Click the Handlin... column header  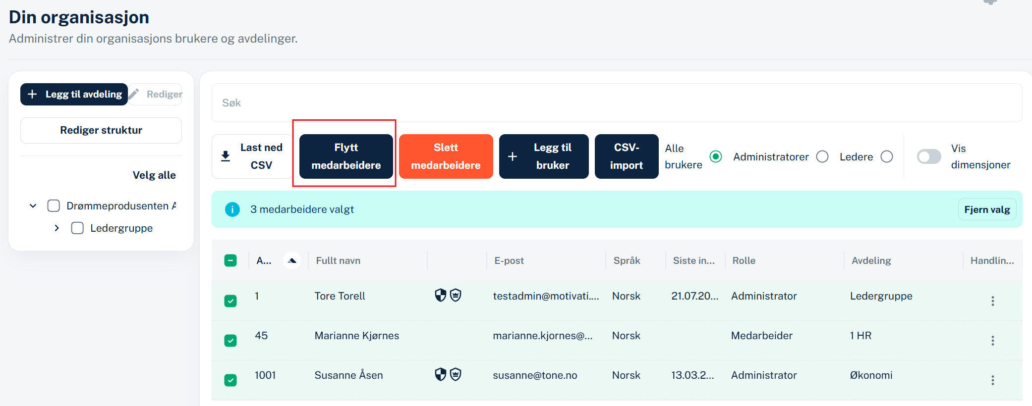pos(992,260)
